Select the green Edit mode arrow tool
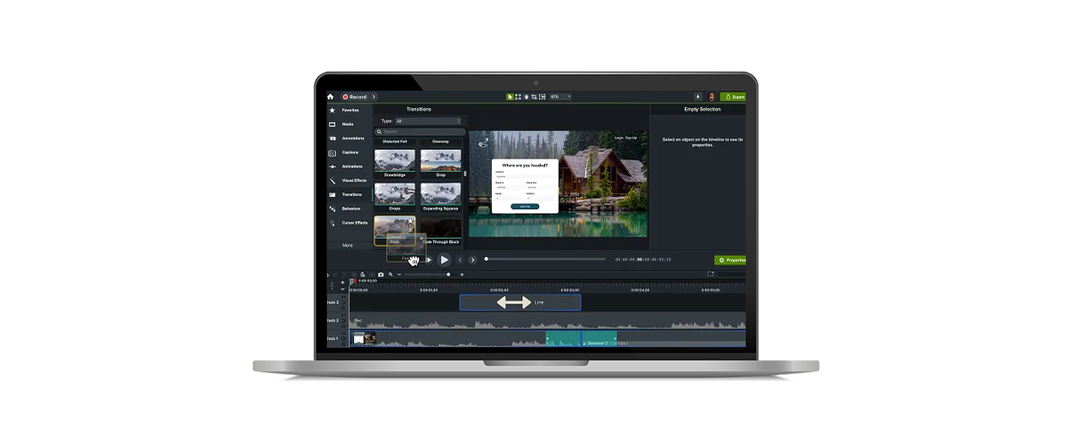The width and height of the screenshot is (1072, 428). 510,97
